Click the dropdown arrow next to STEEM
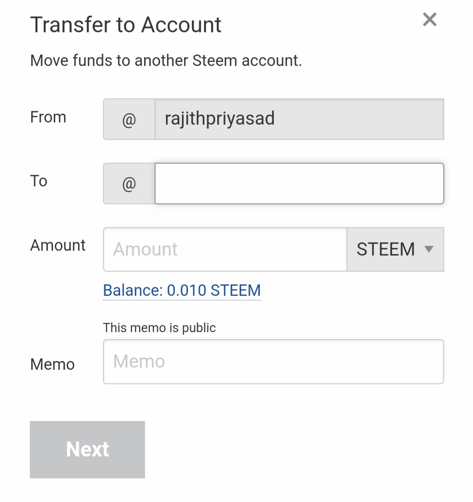 pyautogui.click(x=429, y=249)
